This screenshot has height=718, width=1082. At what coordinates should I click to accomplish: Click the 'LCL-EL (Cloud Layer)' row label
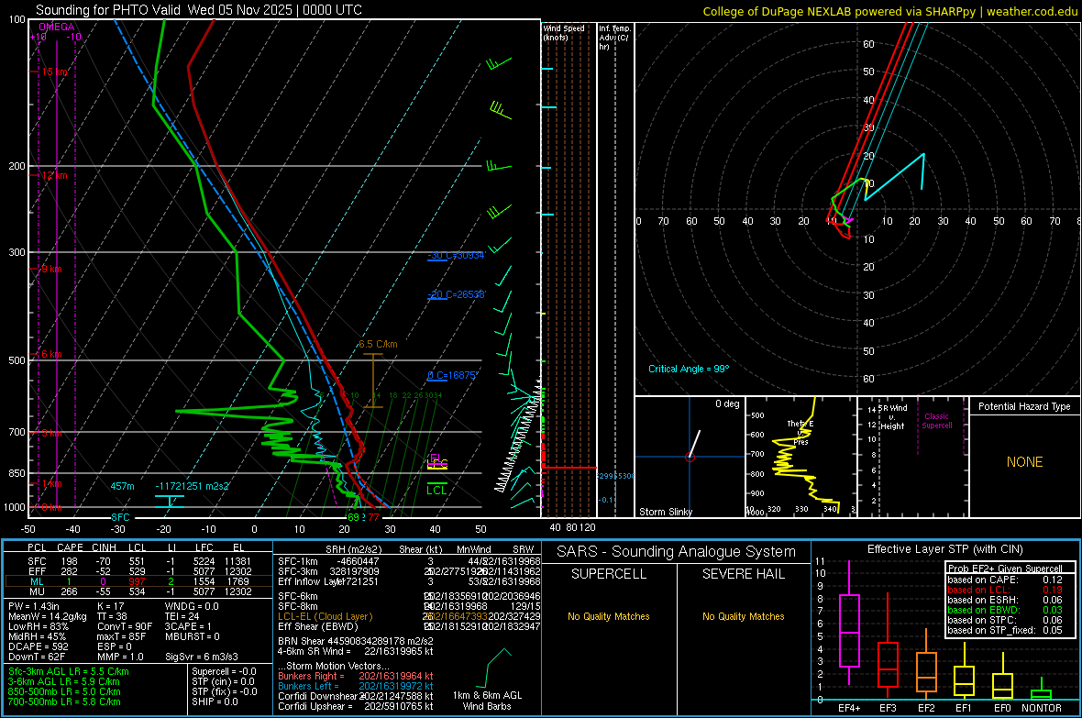tap(325, 616)
